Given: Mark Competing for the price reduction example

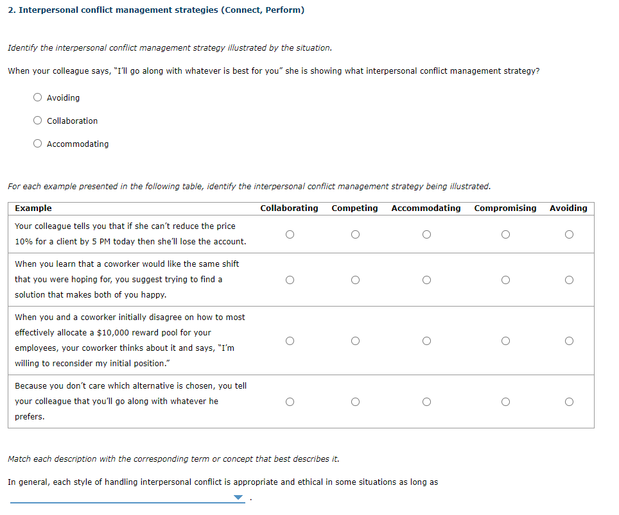Looking at the screenshot, I should tap(355, 234).
